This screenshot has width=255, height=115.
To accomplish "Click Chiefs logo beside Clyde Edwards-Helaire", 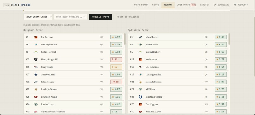I will (36, 112).
